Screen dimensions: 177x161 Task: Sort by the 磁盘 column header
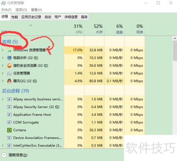pos(114,29)
